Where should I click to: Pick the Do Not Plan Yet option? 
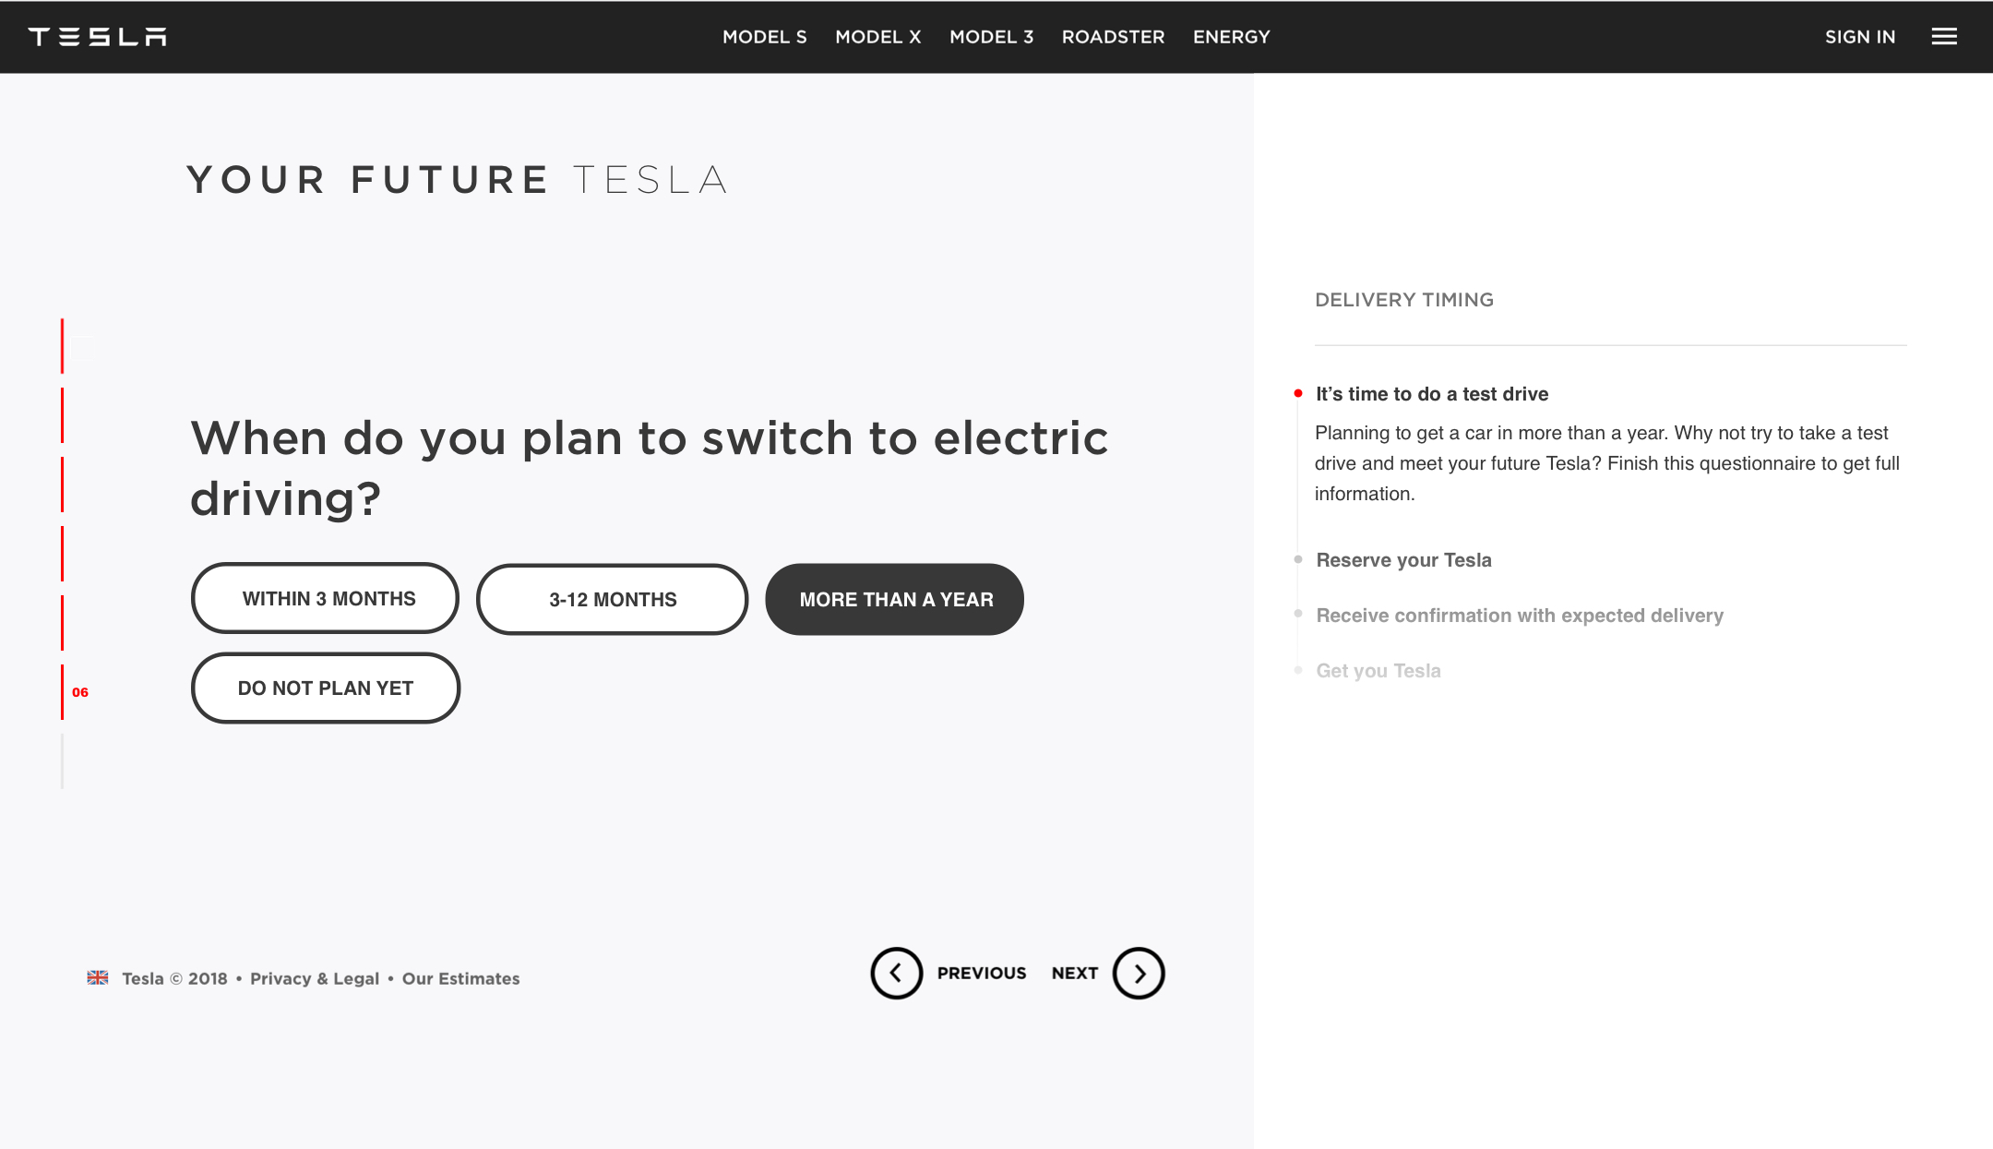click(325, 688)
